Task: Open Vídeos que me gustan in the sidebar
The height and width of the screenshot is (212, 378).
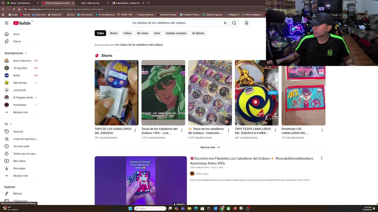Action: pyautogui.click(x=21, y=154)
